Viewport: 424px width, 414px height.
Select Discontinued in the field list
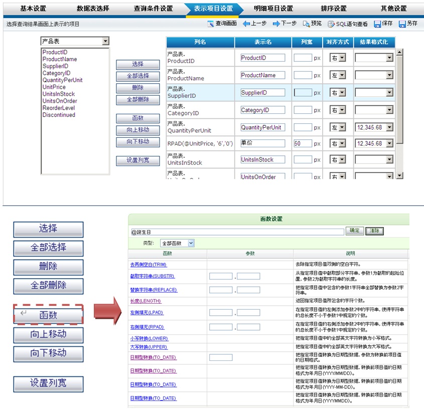click(59, 115)
